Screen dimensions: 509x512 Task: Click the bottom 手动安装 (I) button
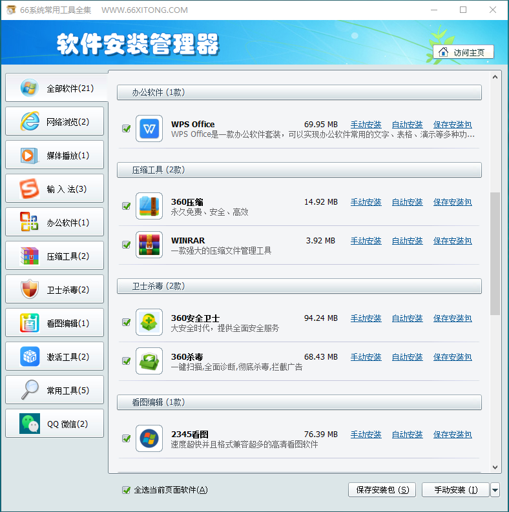click(455, 490)
